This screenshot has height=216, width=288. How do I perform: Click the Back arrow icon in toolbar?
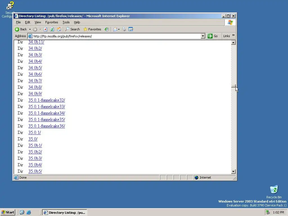pyautogui.click(x=17, y=29)
